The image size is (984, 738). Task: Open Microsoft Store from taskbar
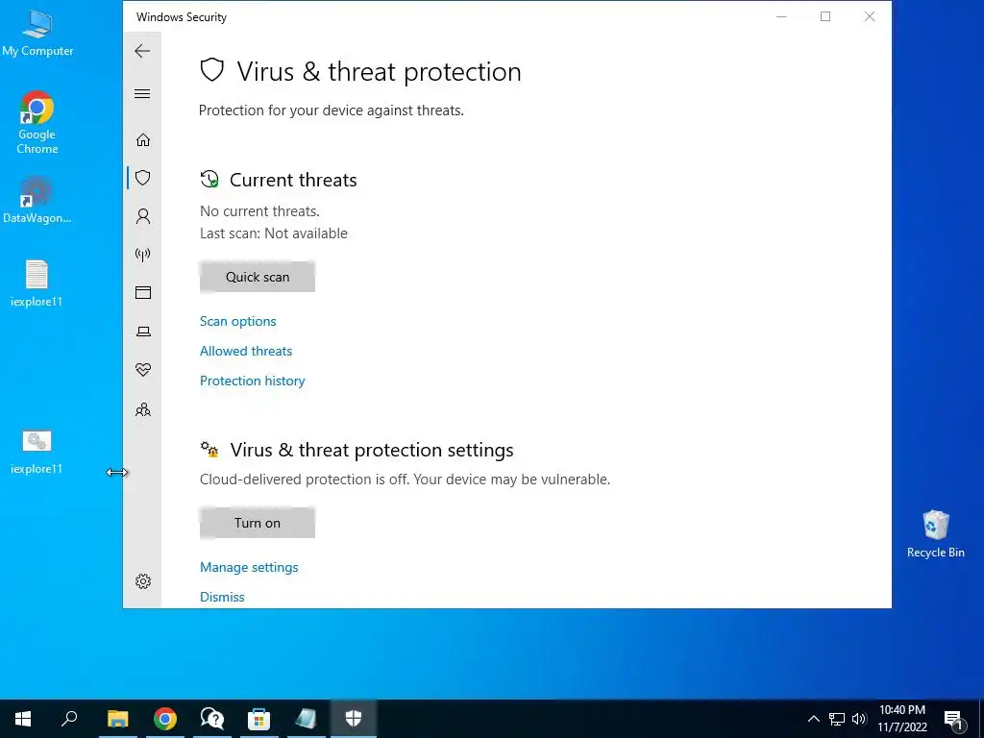tap(258, 719)
